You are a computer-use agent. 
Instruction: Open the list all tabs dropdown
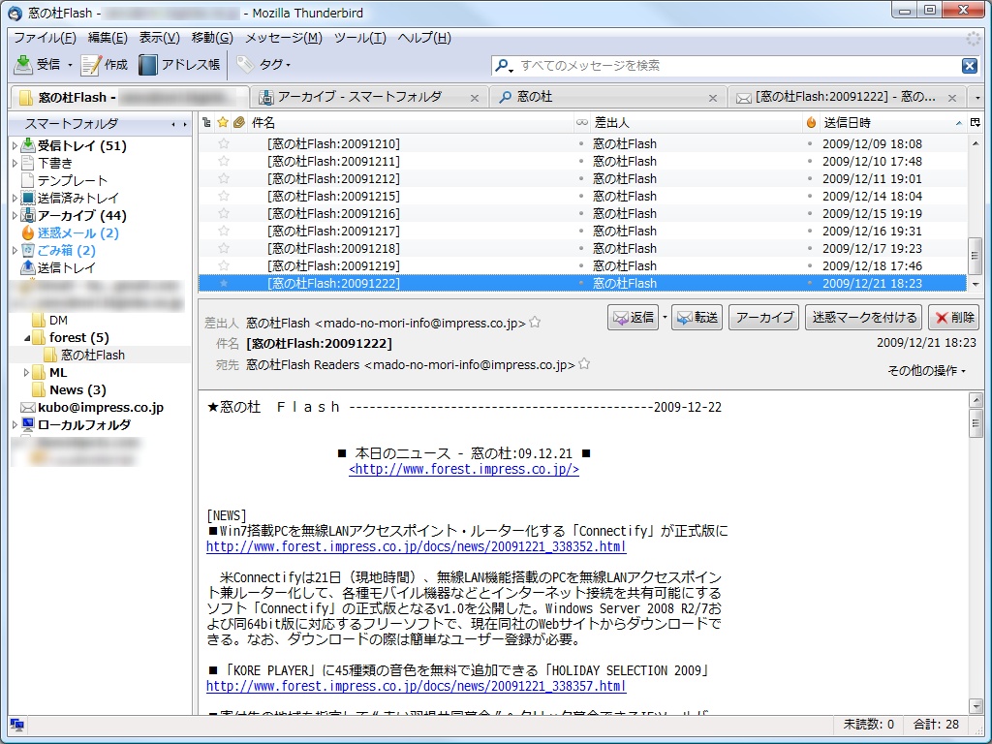pyautogui.click(x=977, y=98)
